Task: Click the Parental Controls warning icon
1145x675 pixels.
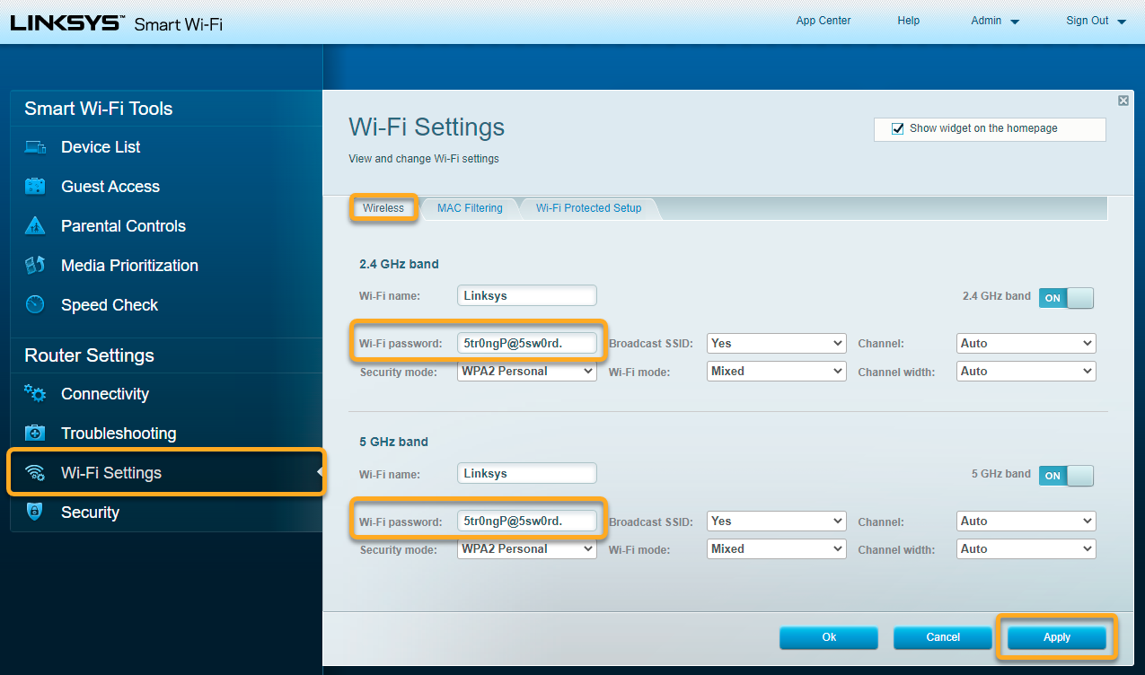Action: [x=35, y=226]
